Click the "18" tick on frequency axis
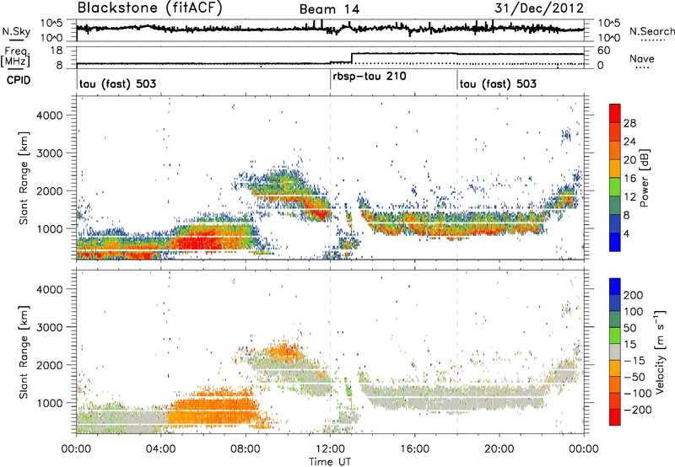This screenshot has height=467, width=675. tap(57, 51)
